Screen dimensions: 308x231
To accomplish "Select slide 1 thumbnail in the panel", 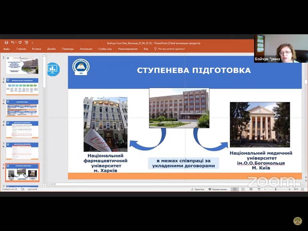I will click(x=22, y=65).
